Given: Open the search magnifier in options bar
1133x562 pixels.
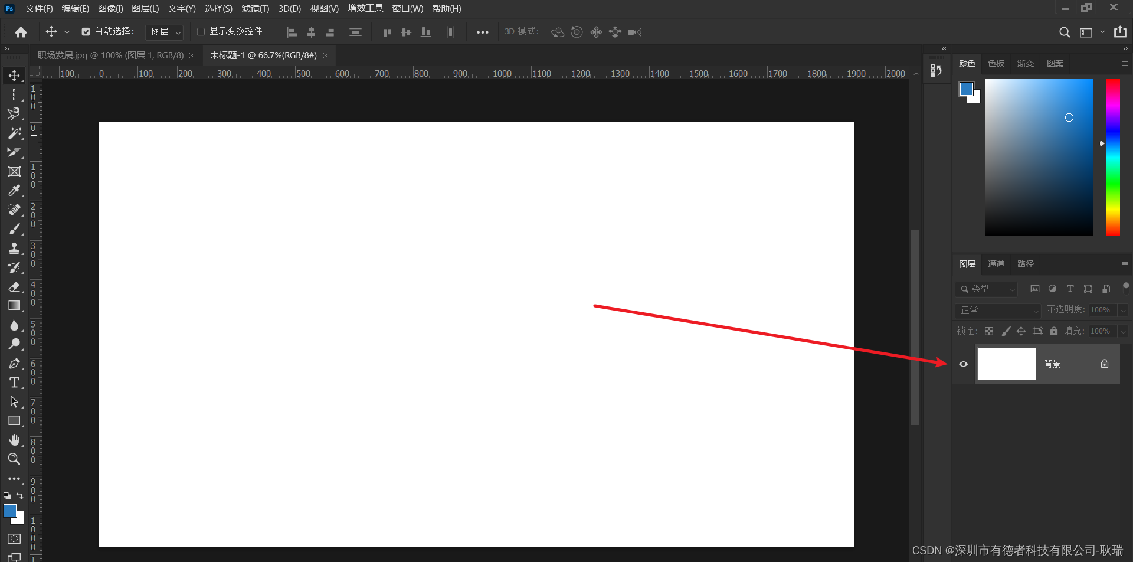Looking at the screenshot, I should click(x=1065, y=32).
